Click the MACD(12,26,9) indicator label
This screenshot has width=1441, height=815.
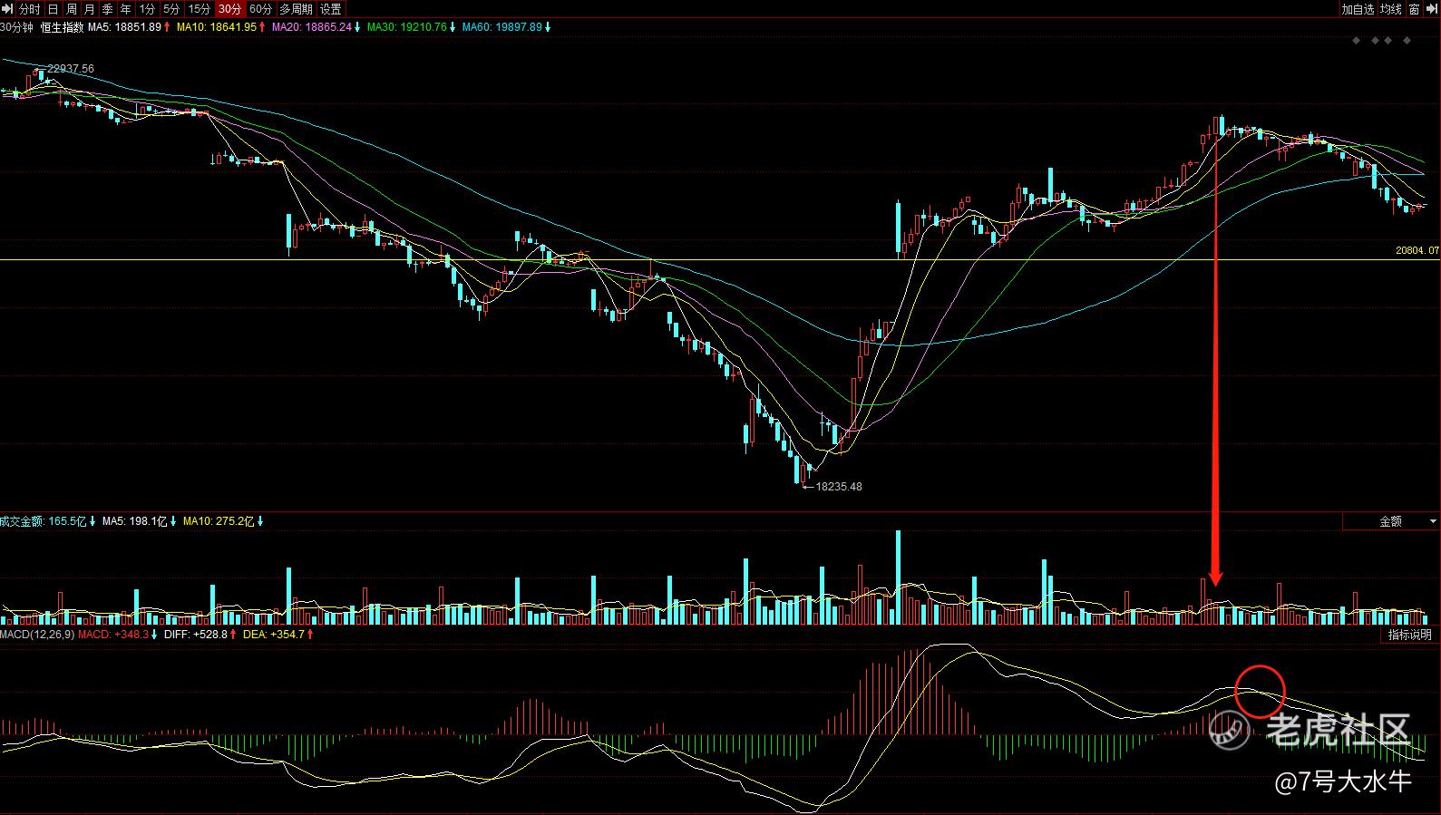[x=37, y=635]
